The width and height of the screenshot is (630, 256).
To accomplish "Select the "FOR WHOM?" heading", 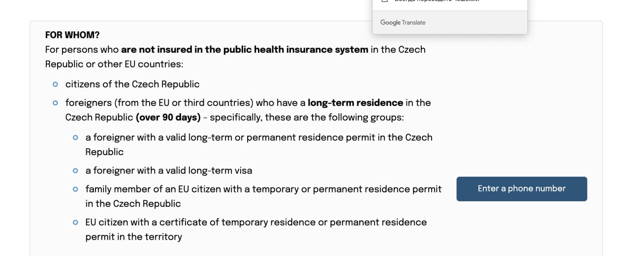I will click(x=72, y=35).
